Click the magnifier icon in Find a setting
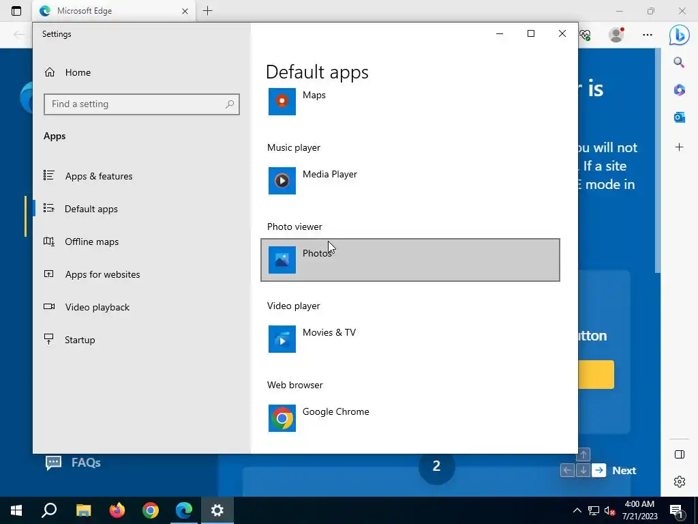This screenshot has width=698, height=524. pyautogui.click(x=230, y=104)
